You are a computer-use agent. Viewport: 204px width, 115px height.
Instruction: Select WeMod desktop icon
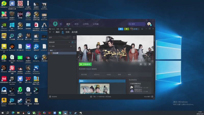point(28,47)
